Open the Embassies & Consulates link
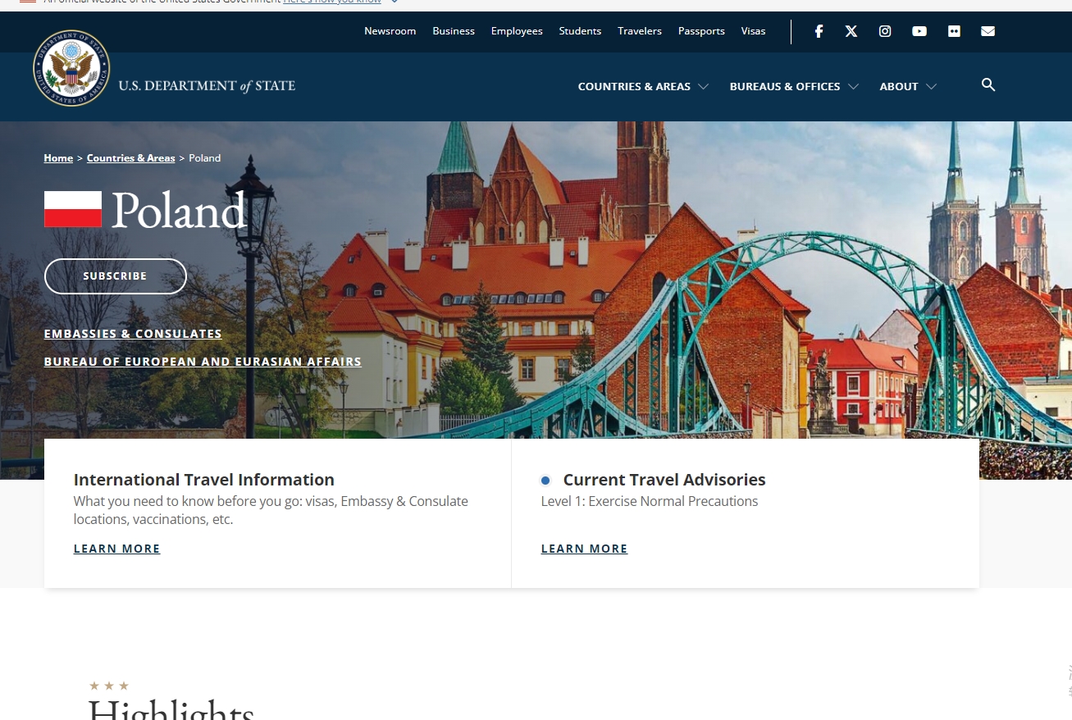This screenshot has width=1072, height=720. [x=133, y=334]
